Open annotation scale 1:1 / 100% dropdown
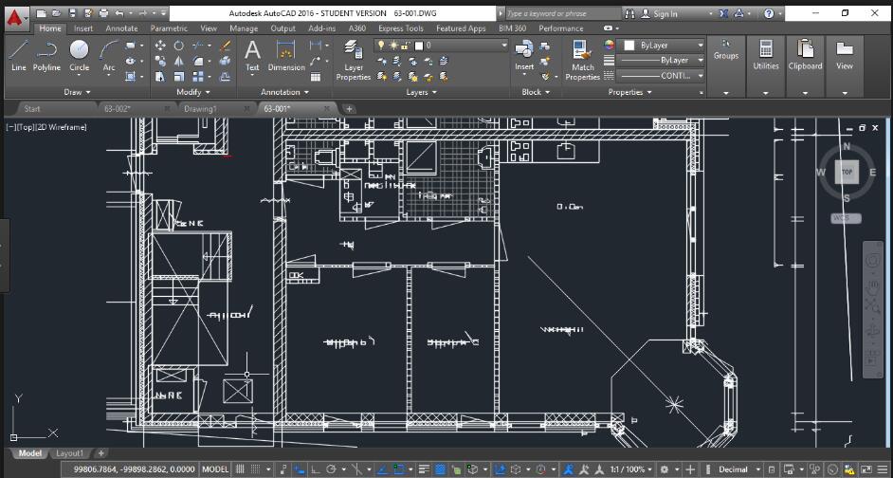Screen dimensions: 893x478 pyautogui.click(x=632, y=469)
